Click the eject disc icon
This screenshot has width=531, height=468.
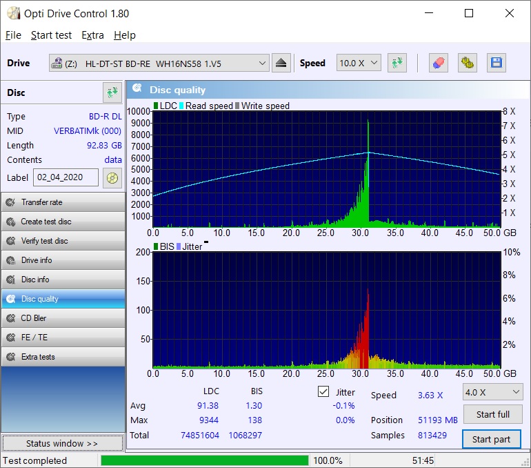click(280, 64)
